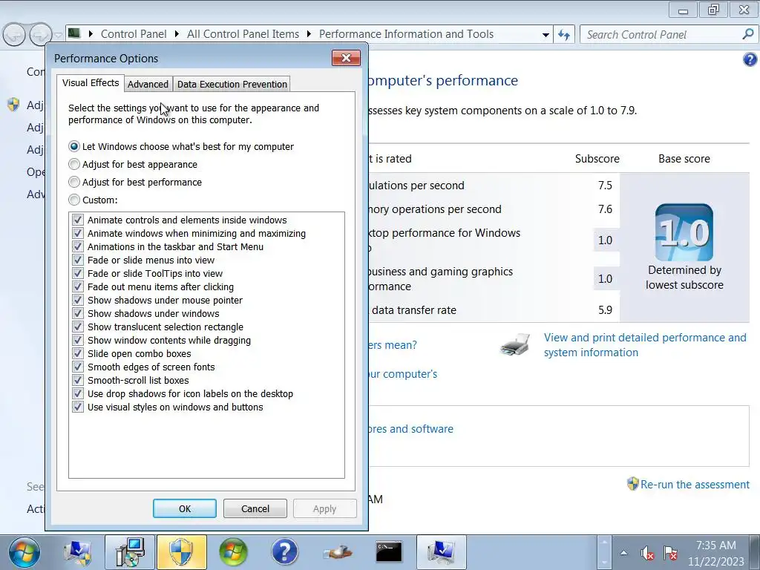Viewport: 760px width, 570px height.
Task: Show hidden tray icons arrow
Action: (x=623, y=553)
